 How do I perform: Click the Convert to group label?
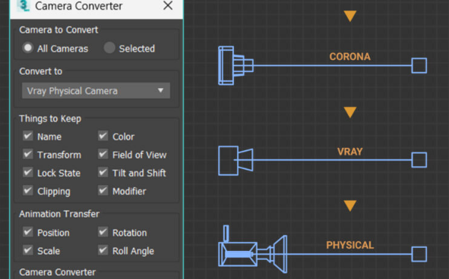click(41, 71)
